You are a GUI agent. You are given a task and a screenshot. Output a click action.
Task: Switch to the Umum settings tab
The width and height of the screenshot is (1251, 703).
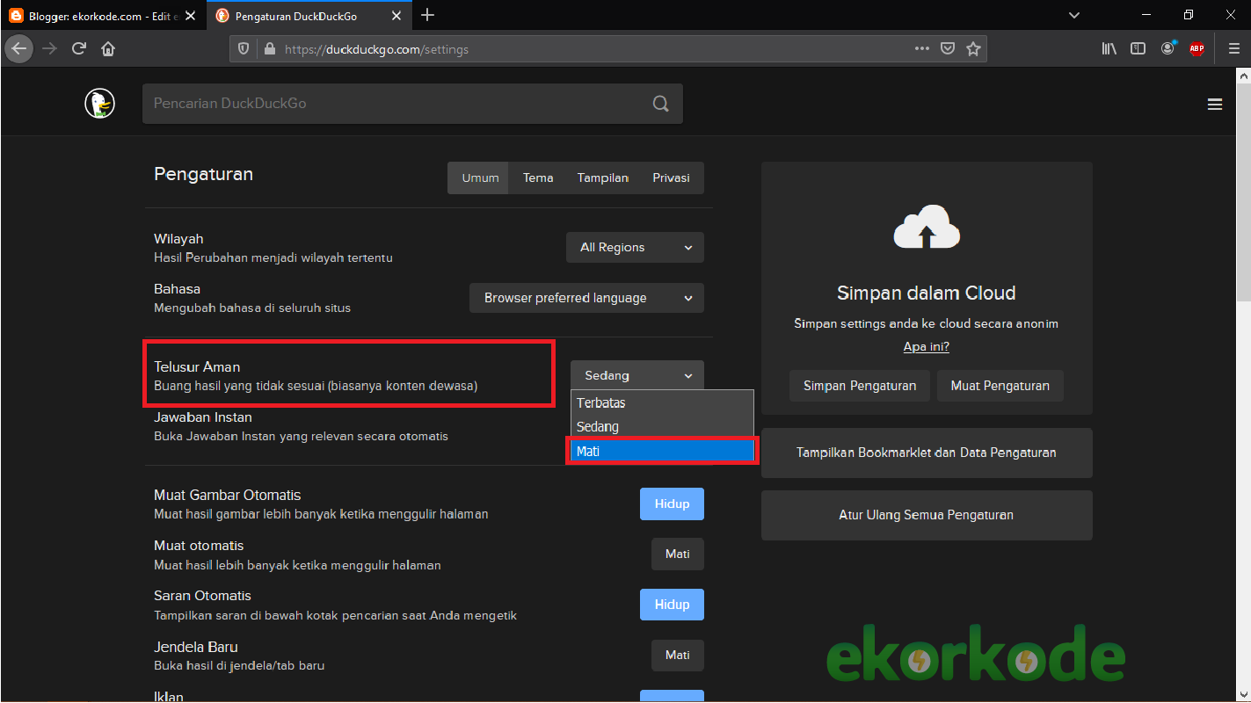(x=480, y=178)
